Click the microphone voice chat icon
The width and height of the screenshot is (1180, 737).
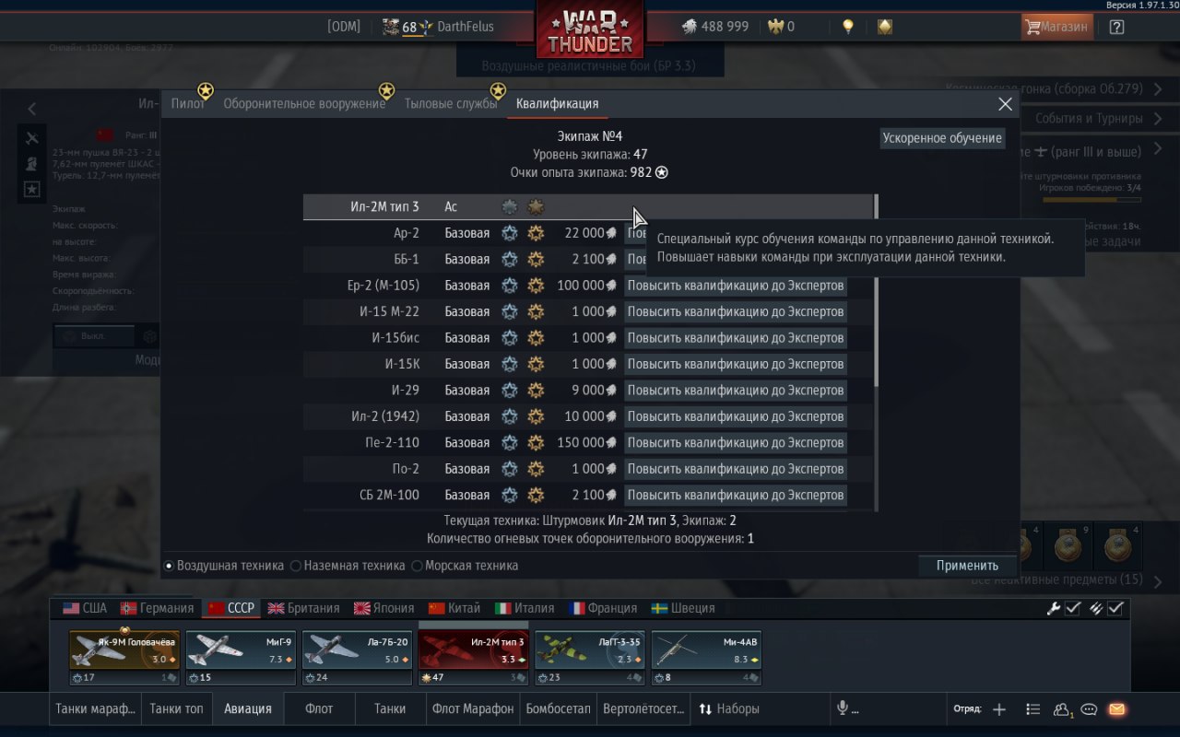coord(842,708)
